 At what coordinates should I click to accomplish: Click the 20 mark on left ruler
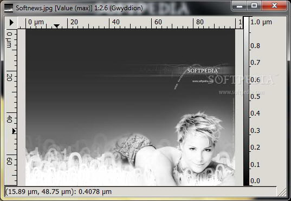[9, 77]
